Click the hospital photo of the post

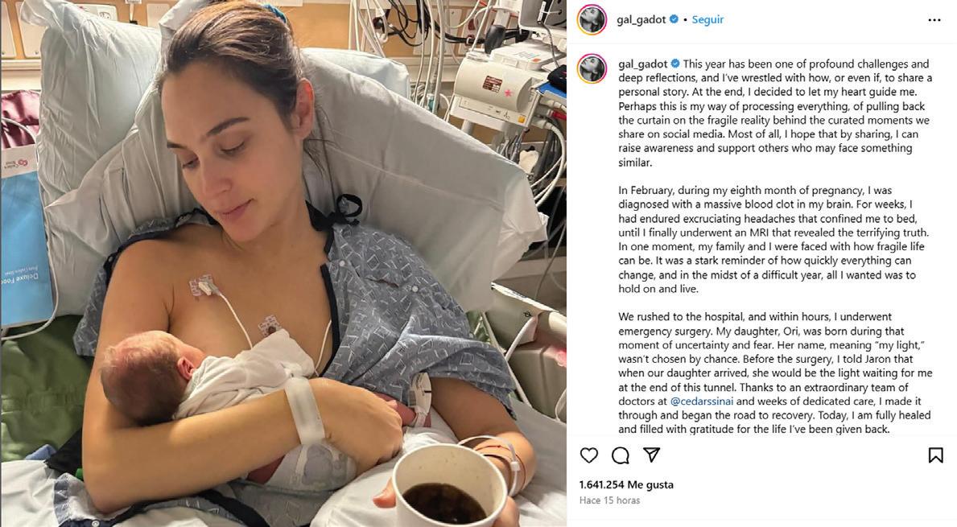tap(283, 264)
